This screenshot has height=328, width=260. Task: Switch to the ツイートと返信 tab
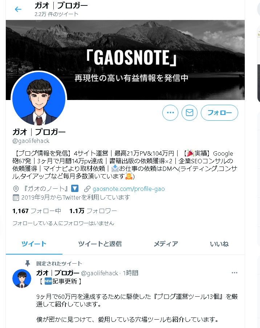(100, 244)
